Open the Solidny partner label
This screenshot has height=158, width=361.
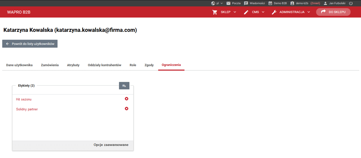click(x=27, y=109)
